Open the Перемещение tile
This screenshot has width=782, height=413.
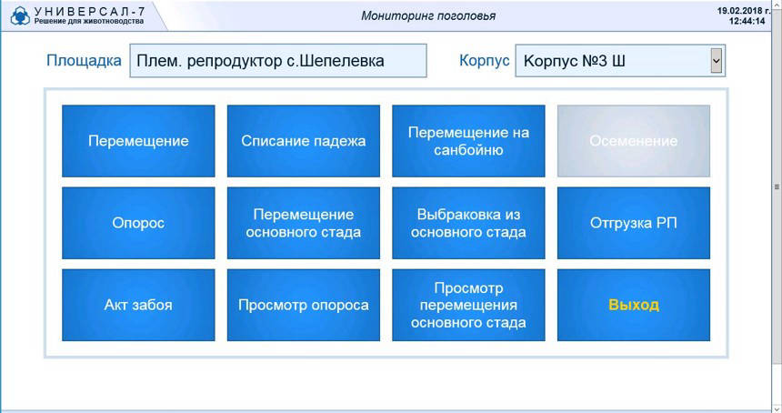[x=138, y=141]
